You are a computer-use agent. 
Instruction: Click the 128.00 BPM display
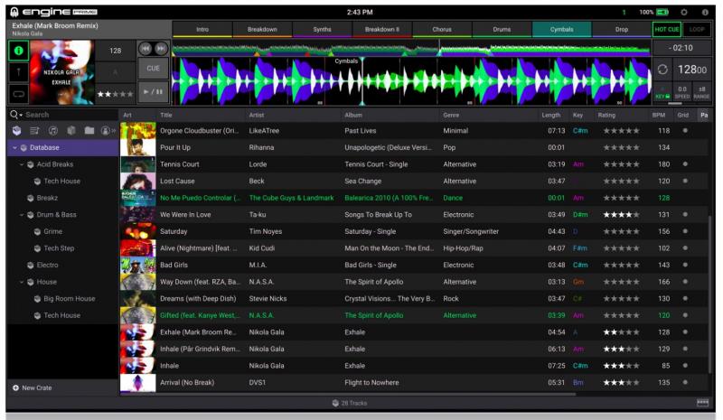click(691, 70)
